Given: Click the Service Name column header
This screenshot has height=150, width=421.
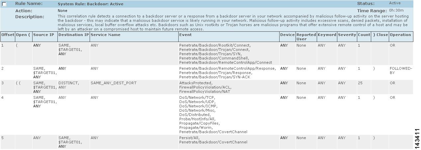Looking at the screenshot, I should 106,35.
